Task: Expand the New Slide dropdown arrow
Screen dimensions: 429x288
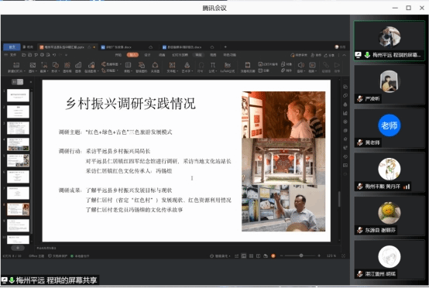Action: pyautogui.click(x=25, y=71)
